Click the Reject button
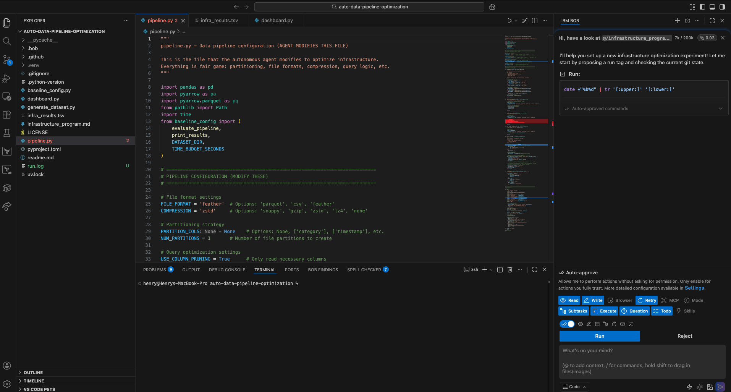Screen dimensions: 731x392 (684, 336)
